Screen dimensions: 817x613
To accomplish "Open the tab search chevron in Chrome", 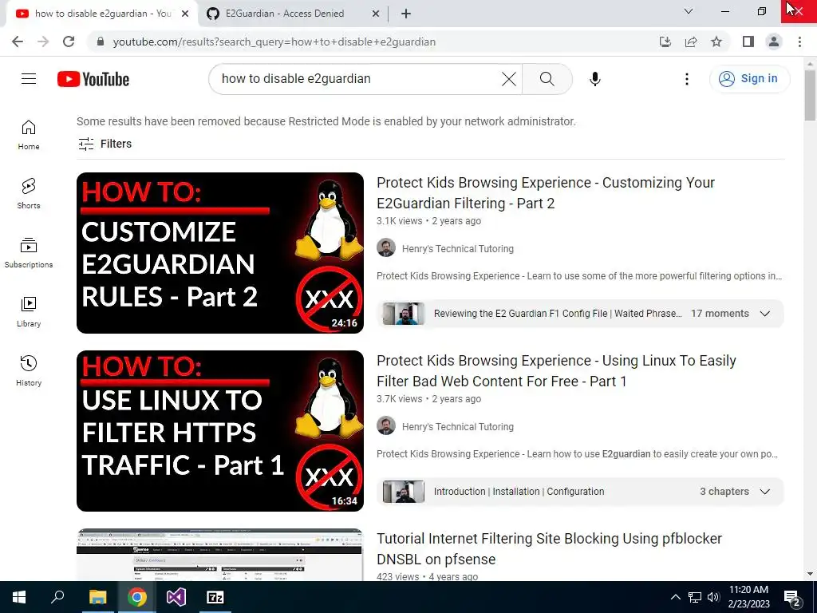I will coord(689,11).
